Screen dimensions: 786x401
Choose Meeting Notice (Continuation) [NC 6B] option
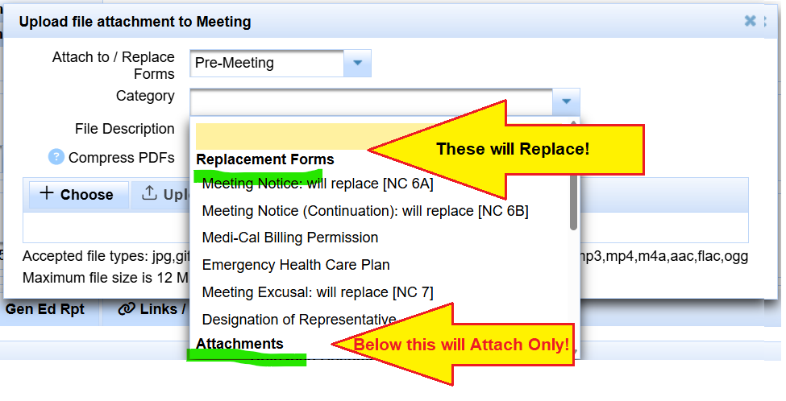[x=365, y=211]
